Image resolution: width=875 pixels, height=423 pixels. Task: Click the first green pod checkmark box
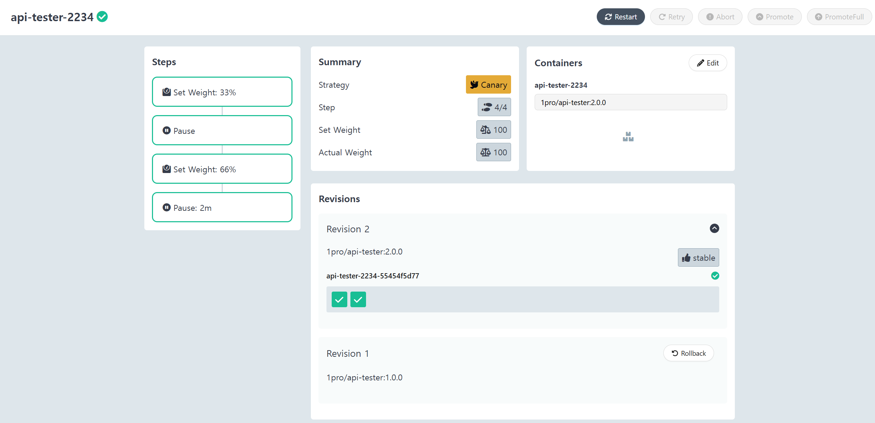click(x=339, y=299)
